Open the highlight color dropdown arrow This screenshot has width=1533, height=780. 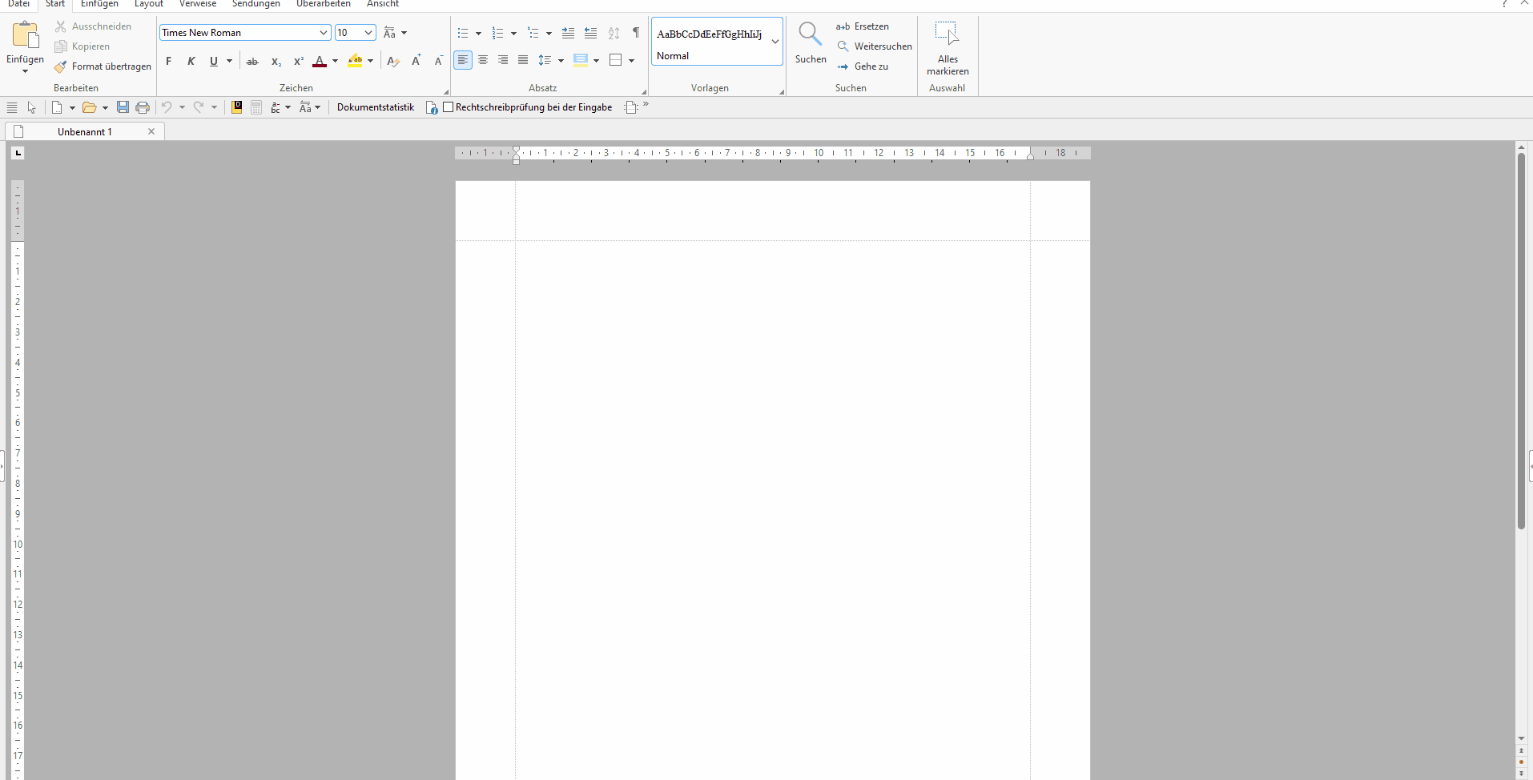(x=371, y=61)
